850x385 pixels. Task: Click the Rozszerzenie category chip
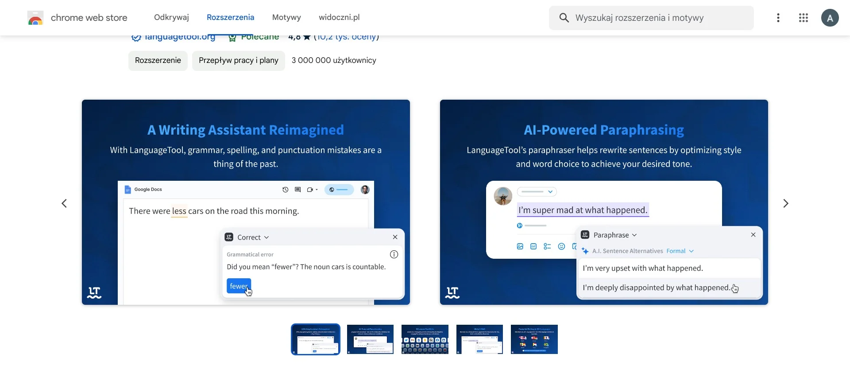(158, 60)
